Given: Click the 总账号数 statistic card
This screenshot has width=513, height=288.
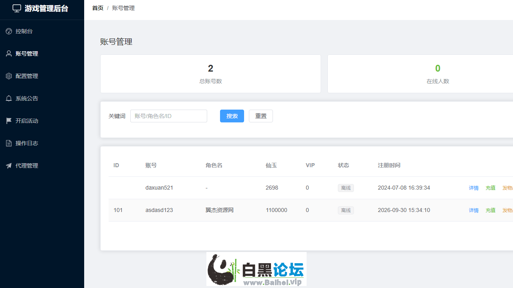Looking at the screenshot, I should 210,74.
